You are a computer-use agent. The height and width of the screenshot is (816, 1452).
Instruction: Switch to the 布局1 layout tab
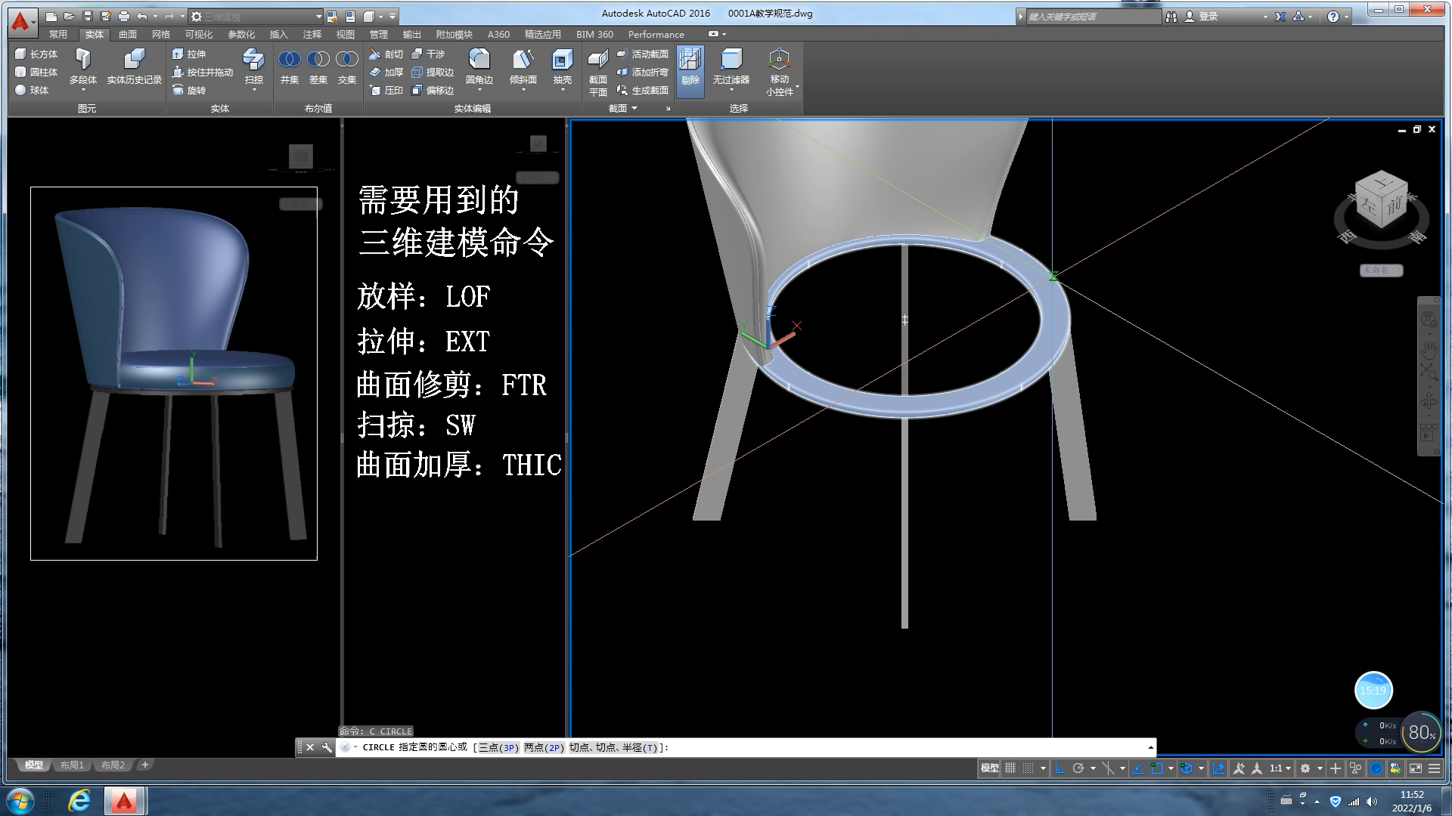(x=72, y=765)
